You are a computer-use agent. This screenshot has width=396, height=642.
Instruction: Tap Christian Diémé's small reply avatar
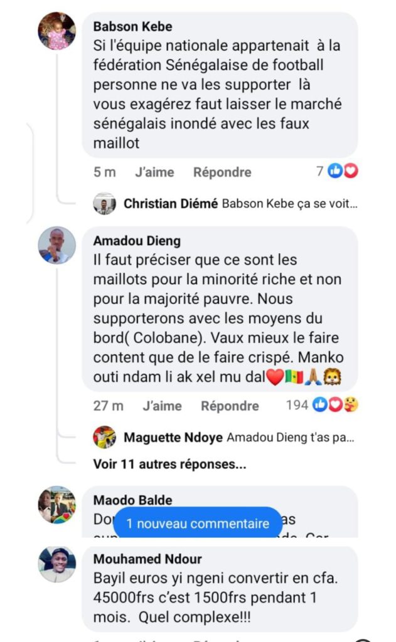point(105,204)
